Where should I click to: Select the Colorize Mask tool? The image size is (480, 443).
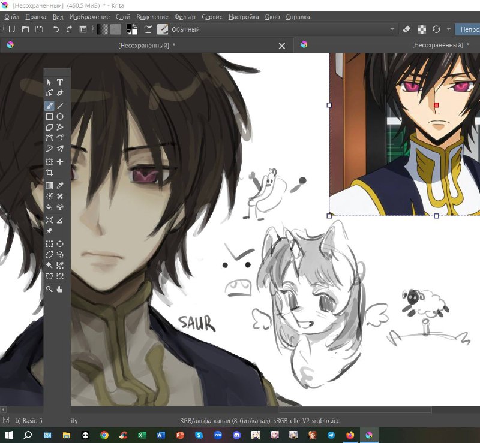tap(49, 196)
